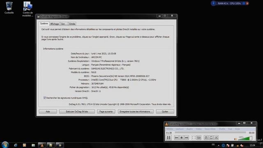The height and width of the screenshot is (148, 263).
Task: Toggle VLC shuffle mode
Action: tap(217, 138)
